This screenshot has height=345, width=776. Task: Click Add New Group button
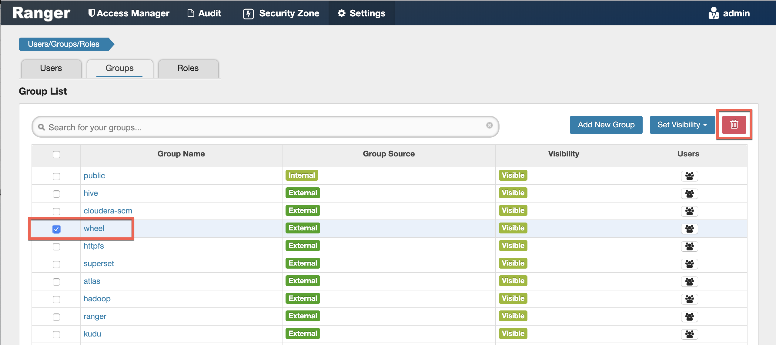click(x=606, y=125)
